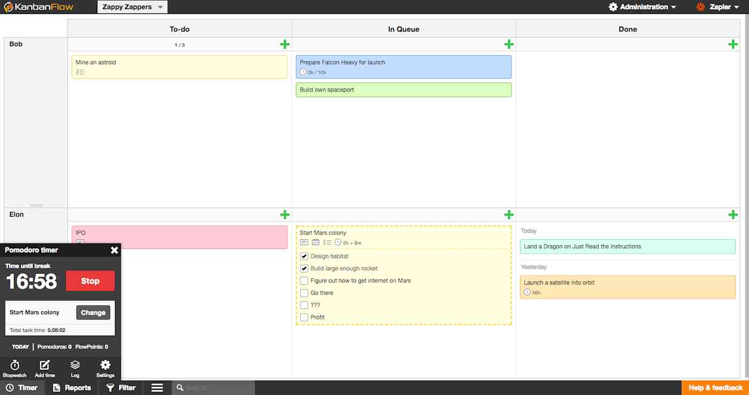Switch to the Reports view
Screen dimensions: 749x395
pyautogui.click(x=72, y=387)
